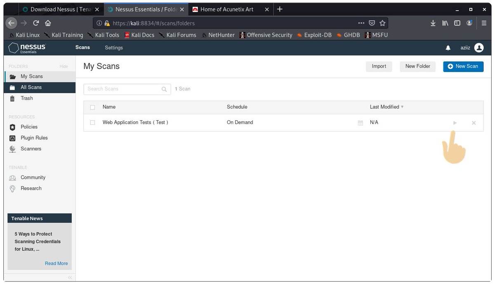The height and width of the screenshot is (285, 495).
Task: Sort by Last Modified column
Action: pyautogui.click(x=387, y=107)
